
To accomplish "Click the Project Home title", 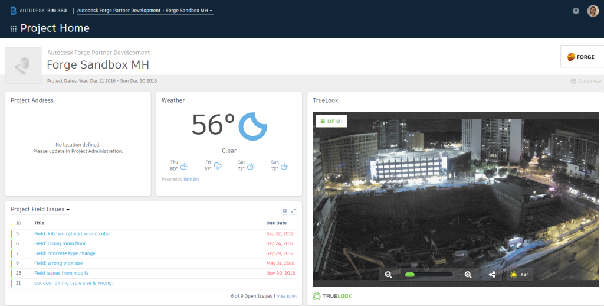I will pos(55,28).
